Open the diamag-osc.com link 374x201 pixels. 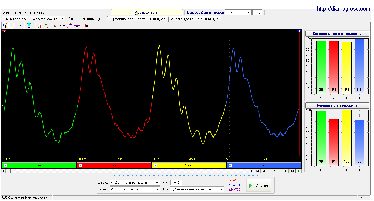(344, 9)
